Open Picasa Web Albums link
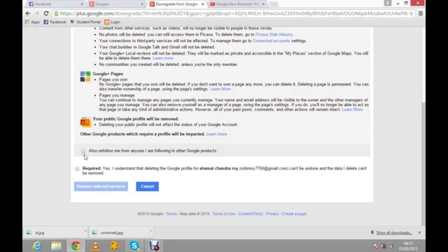This screenshot has width=448, height=252. click(274, 35)
